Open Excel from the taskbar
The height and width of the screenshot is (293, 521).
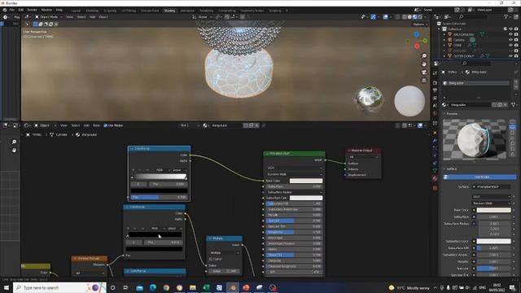click(206, 287)
